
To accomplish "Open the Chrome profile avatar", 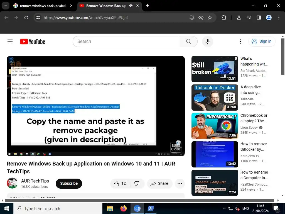I will (x=269, y=18).
